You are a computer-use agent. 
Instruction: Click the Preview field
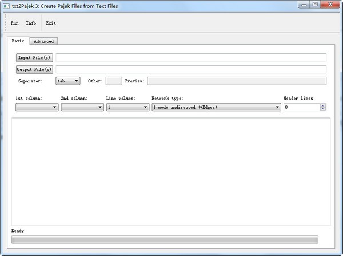(x=237, y=81)
